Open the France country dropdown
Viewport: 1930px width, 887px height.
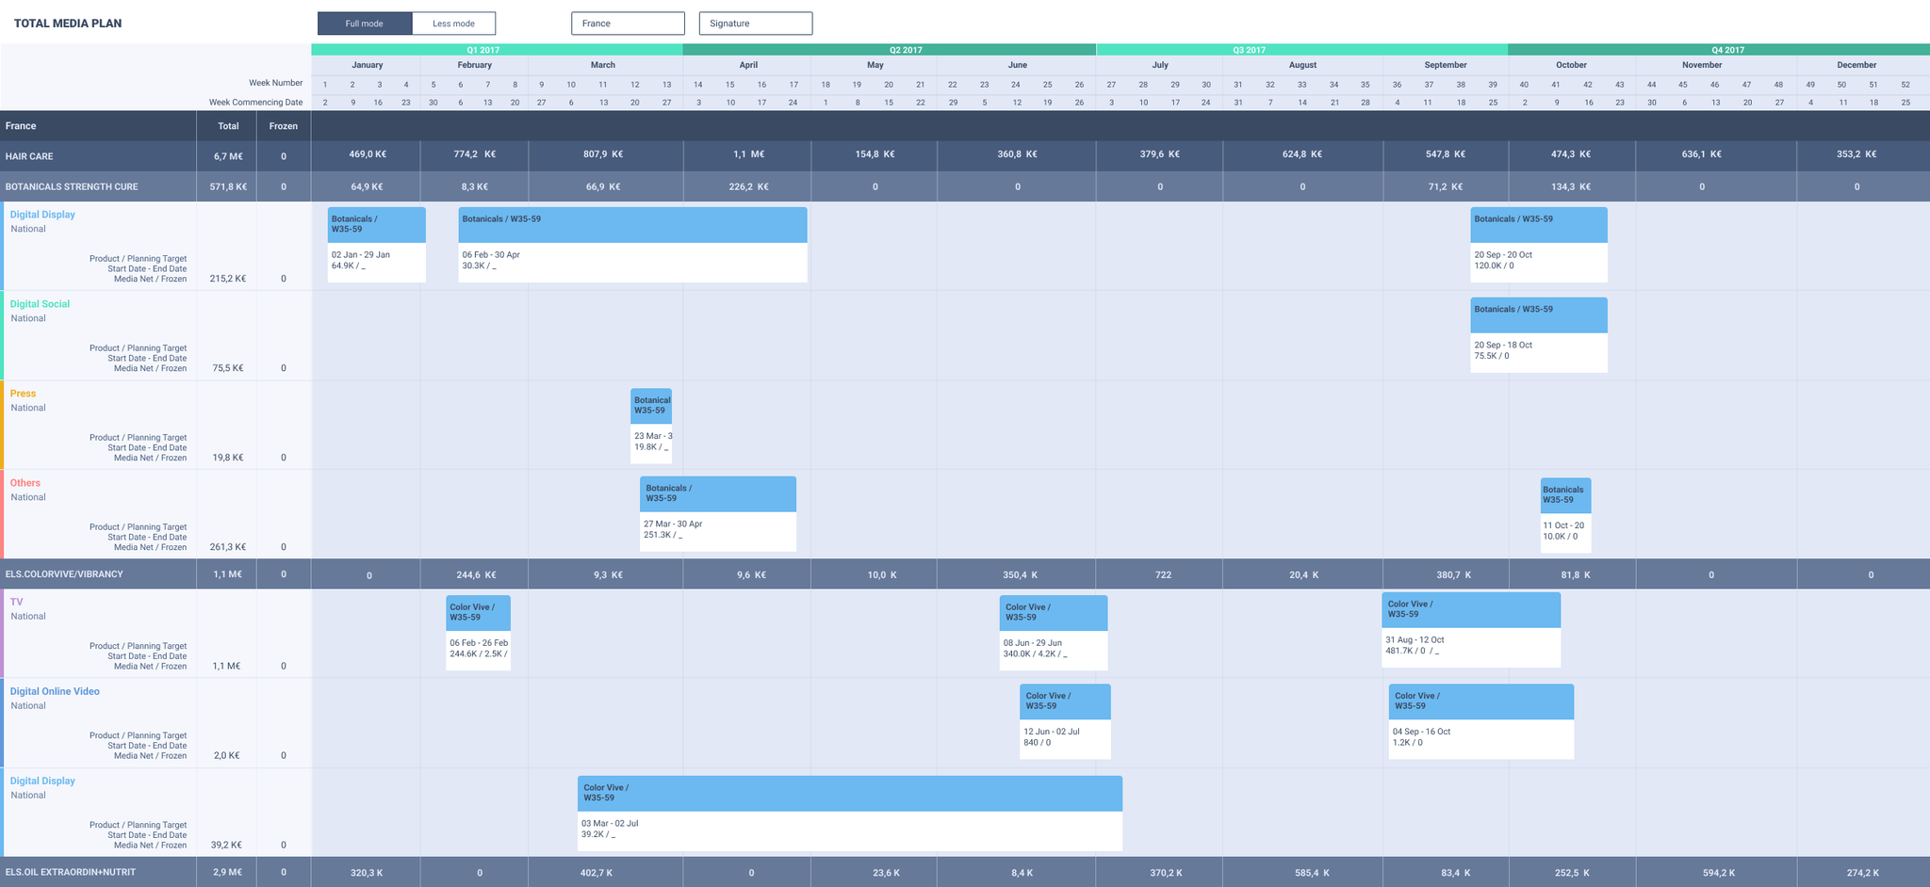click(x=628, y=24)
